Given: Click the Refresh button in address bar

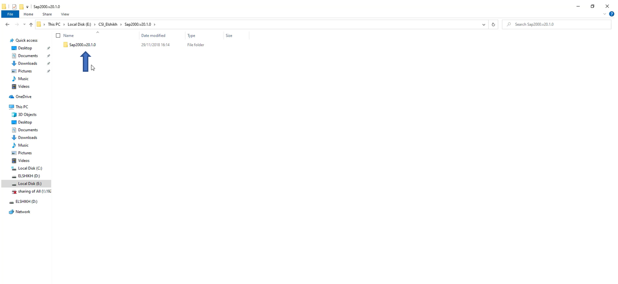Looking at the screenshot, I should pyautogui.click(x=493, y=24).
